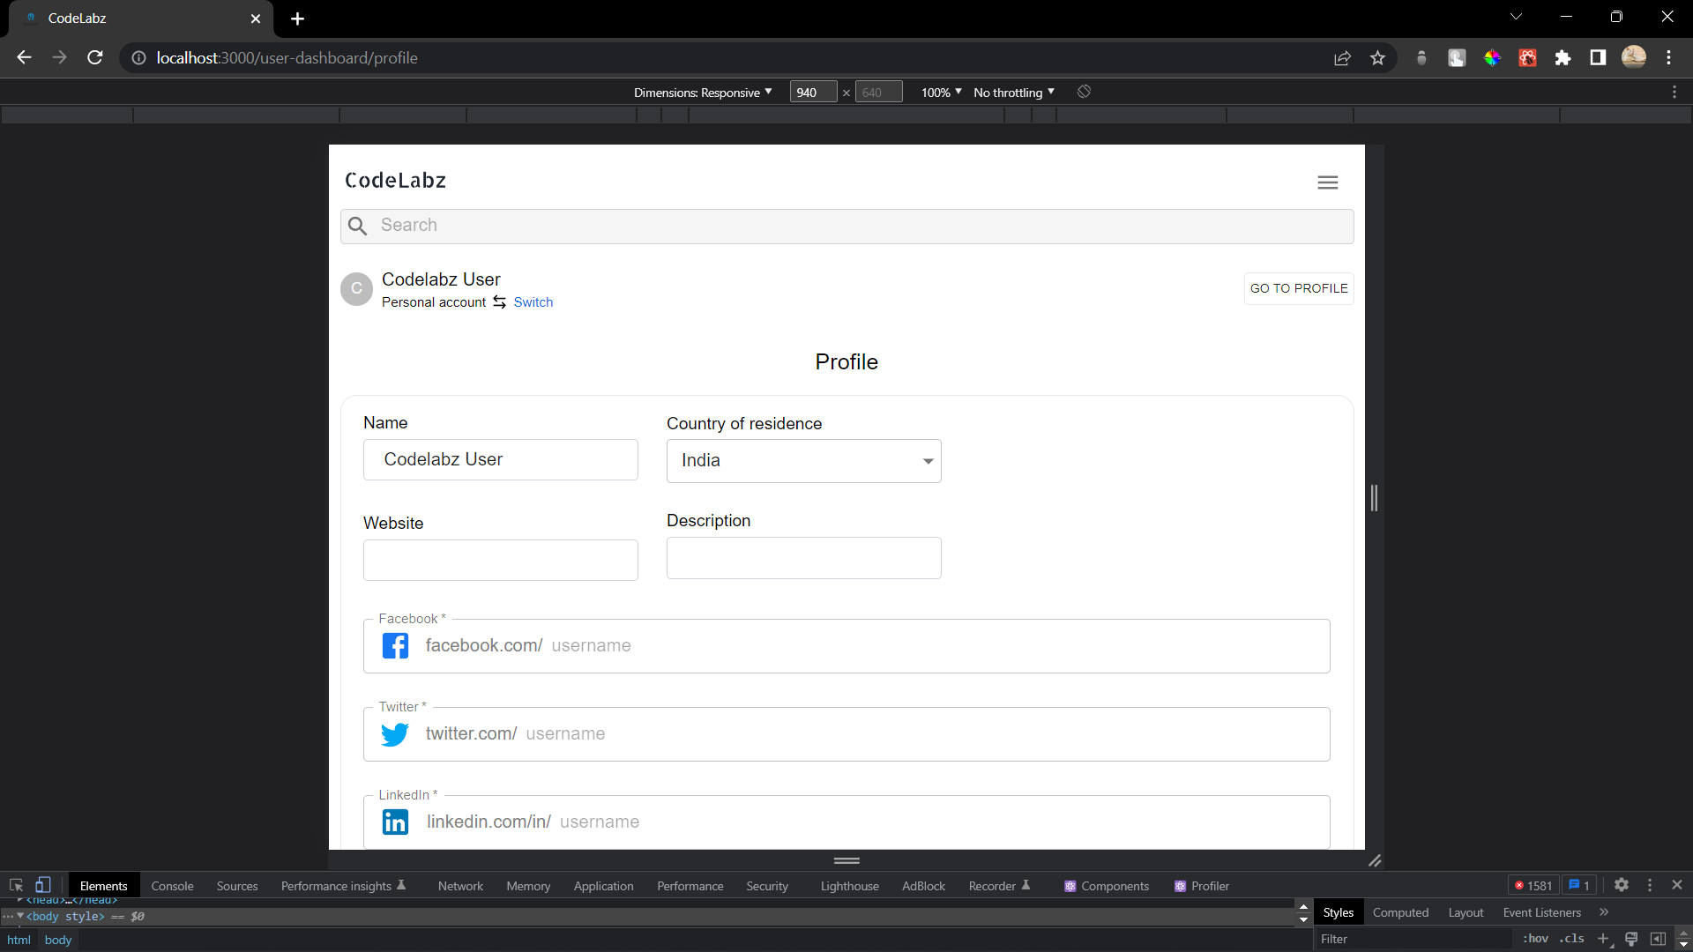Viewport: 1693px width, 952px height.
Task: Switch to the Computed tab in Styles panel
Action: click(x=1400, y=912)
